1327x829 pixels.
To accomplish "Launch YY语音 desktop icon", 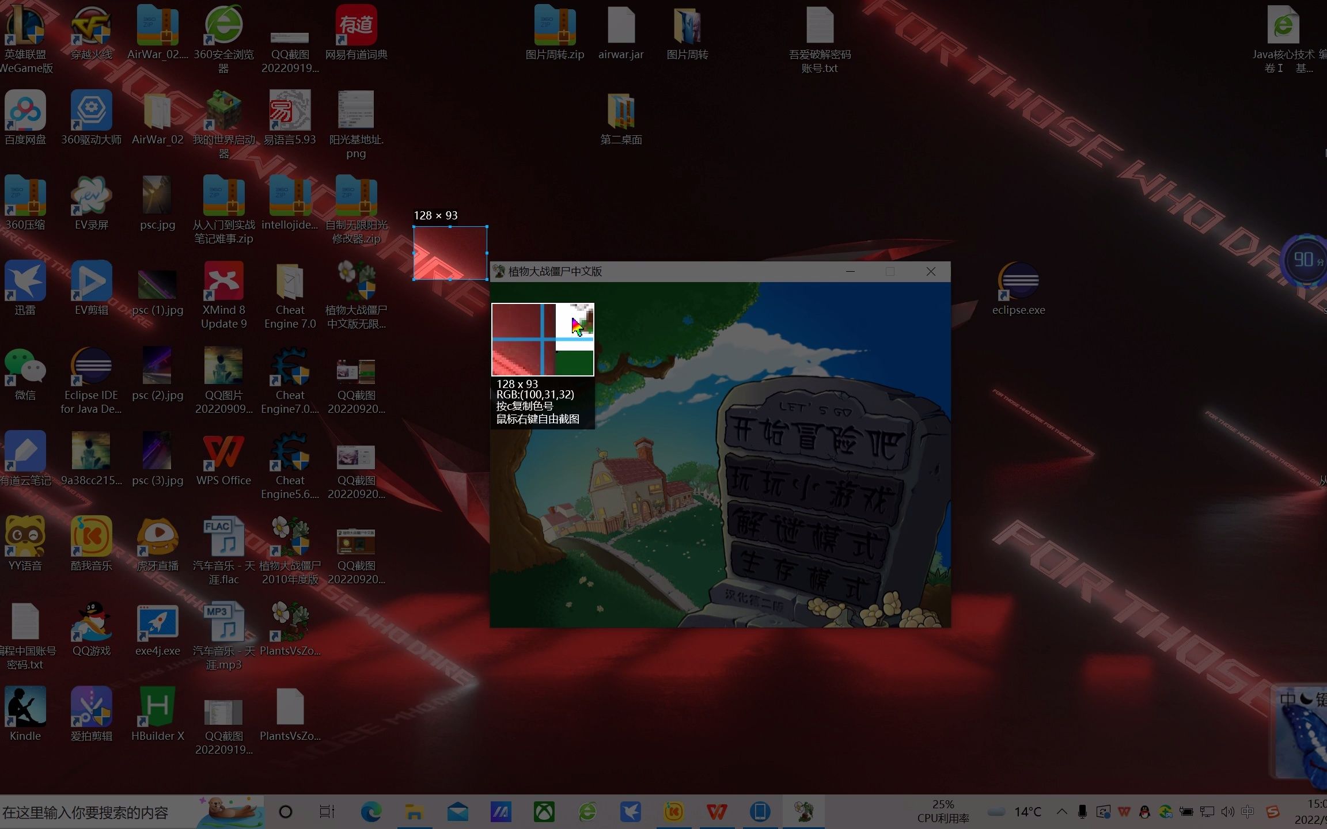I will pyautogui.click(x=25, y=545).
